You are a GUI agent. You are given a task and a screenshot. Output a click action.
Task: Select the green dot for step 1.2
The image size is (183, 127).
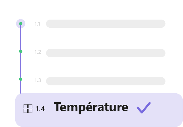coord(20,51)
